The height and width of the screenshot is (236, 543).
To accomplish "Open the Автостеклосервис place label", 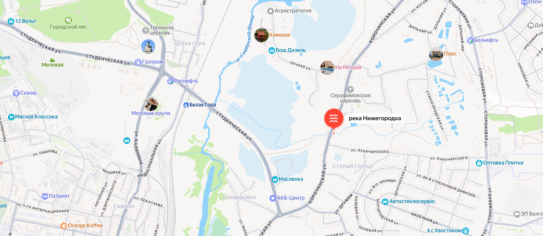I will coord(412,201).
